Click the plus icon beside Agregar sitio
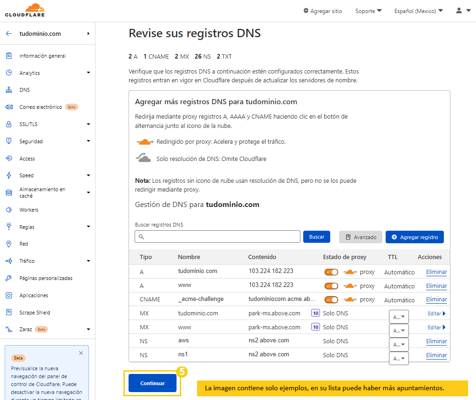Viewport: 476px width, 400px height. [306, 11]
